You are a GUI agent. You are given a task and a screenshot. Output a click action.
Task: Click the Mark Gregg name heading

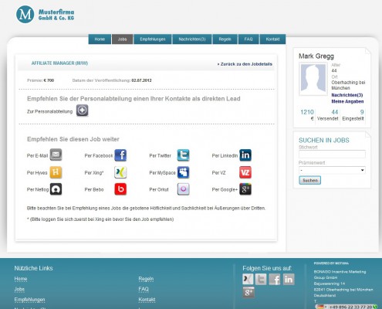click(316, 56)
